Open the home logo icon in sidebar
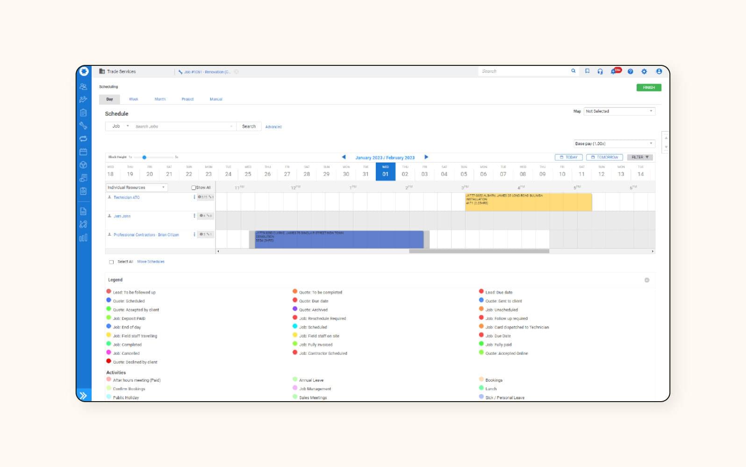 coord(84,71)
